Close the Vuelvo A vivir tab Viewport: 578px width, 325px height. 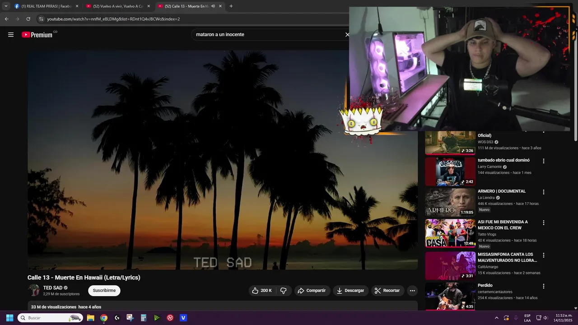click(x=149, y=6)
